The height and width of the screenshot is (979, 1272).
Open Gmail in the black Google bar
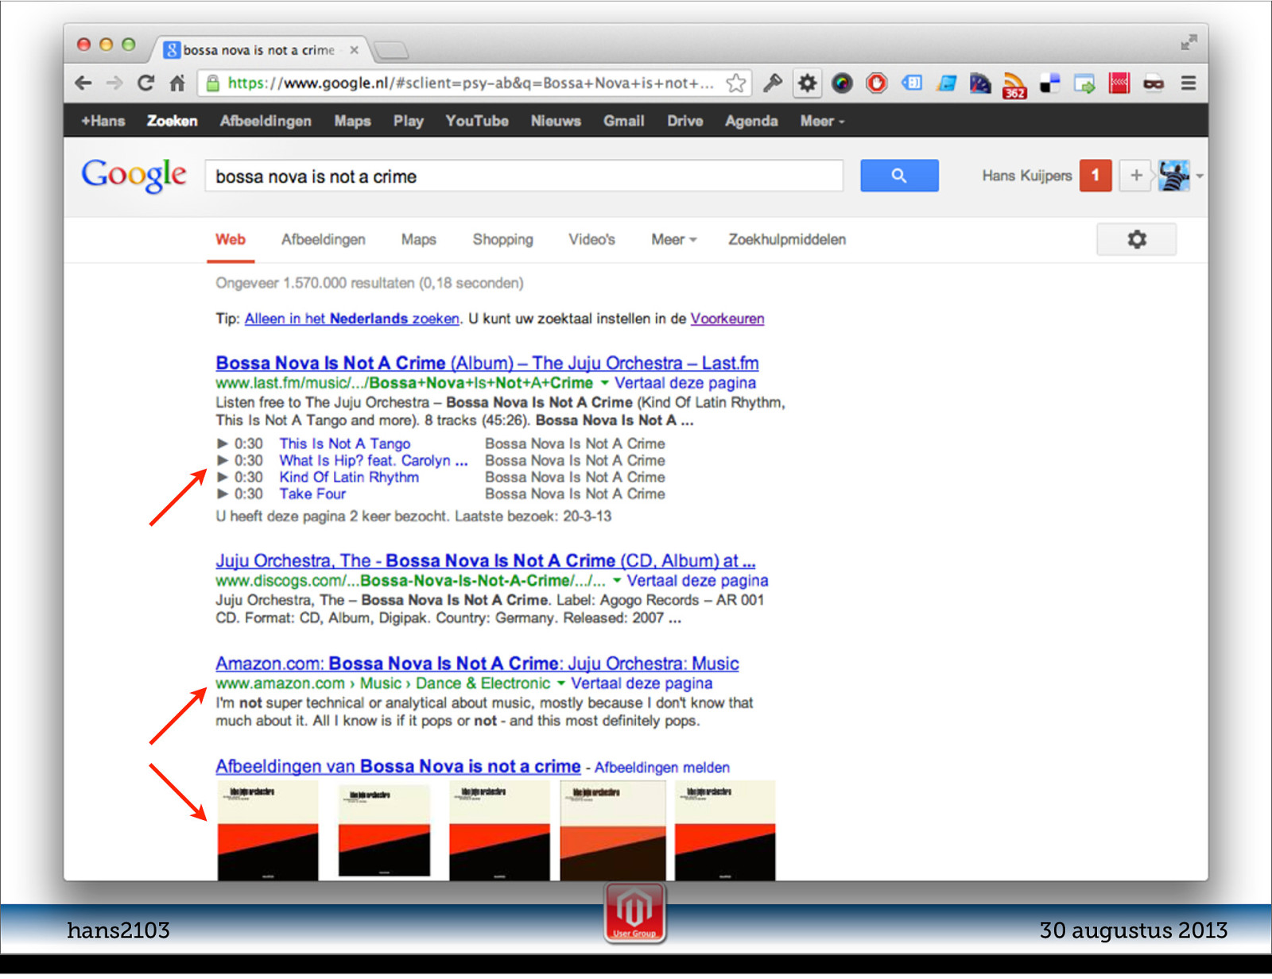tap(623, 121)
